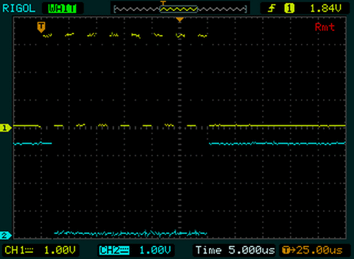Click the CH2 1.00V vertical scale value
Viewport: 354px width, 259px height.
click(x=155, y=250)
